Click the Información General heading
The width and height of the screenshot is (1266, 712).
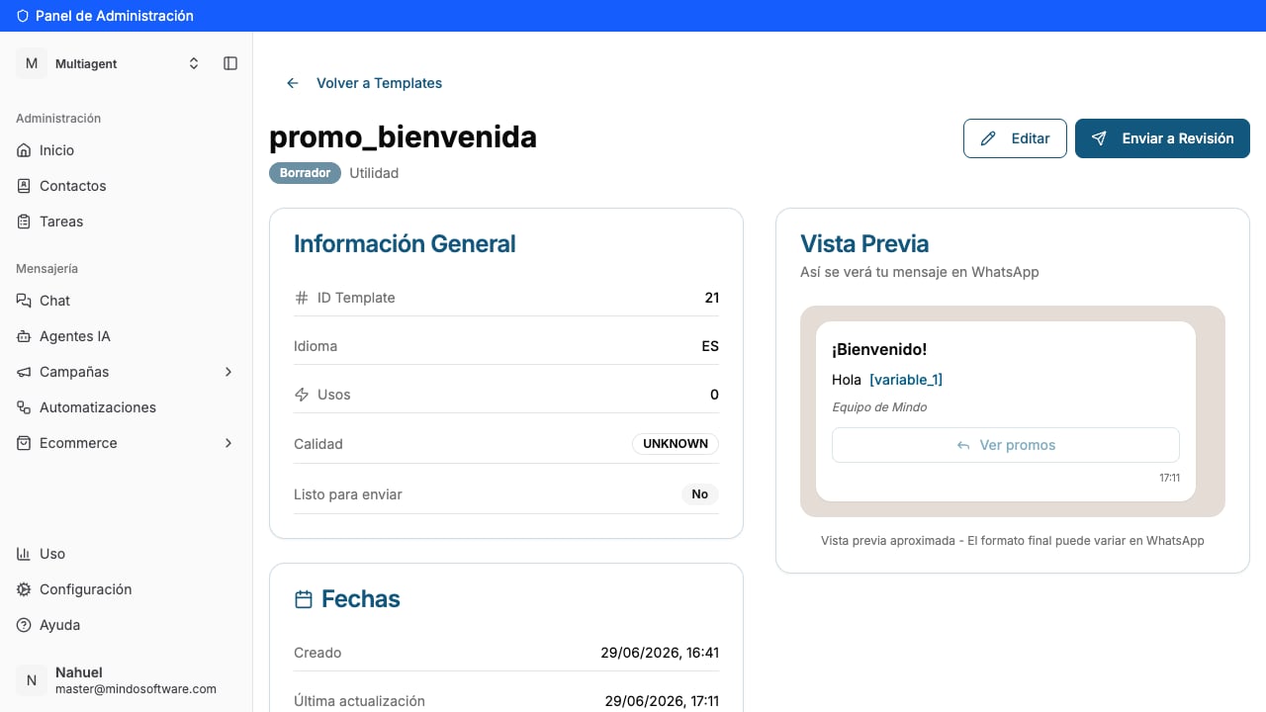click(x=405, y=244)
